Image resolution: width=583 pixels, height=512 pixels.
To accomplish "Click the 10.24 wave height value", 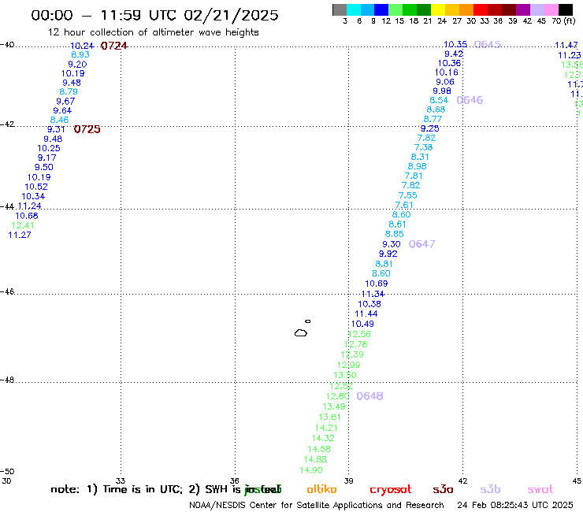I will tap(82, 46).
